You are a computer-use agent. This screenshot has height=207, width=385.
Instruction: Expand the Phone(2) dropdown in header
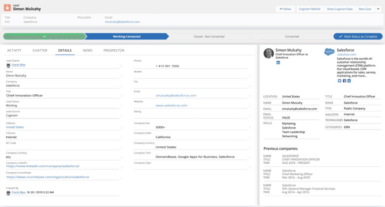pyautogui.click(x=90, y=18)
